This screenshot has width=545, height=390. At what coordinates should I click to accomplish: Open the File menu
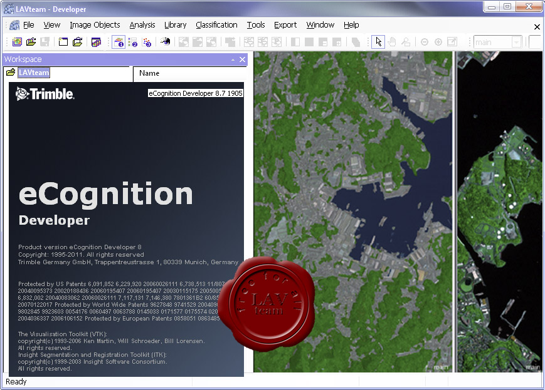point(28,25)
